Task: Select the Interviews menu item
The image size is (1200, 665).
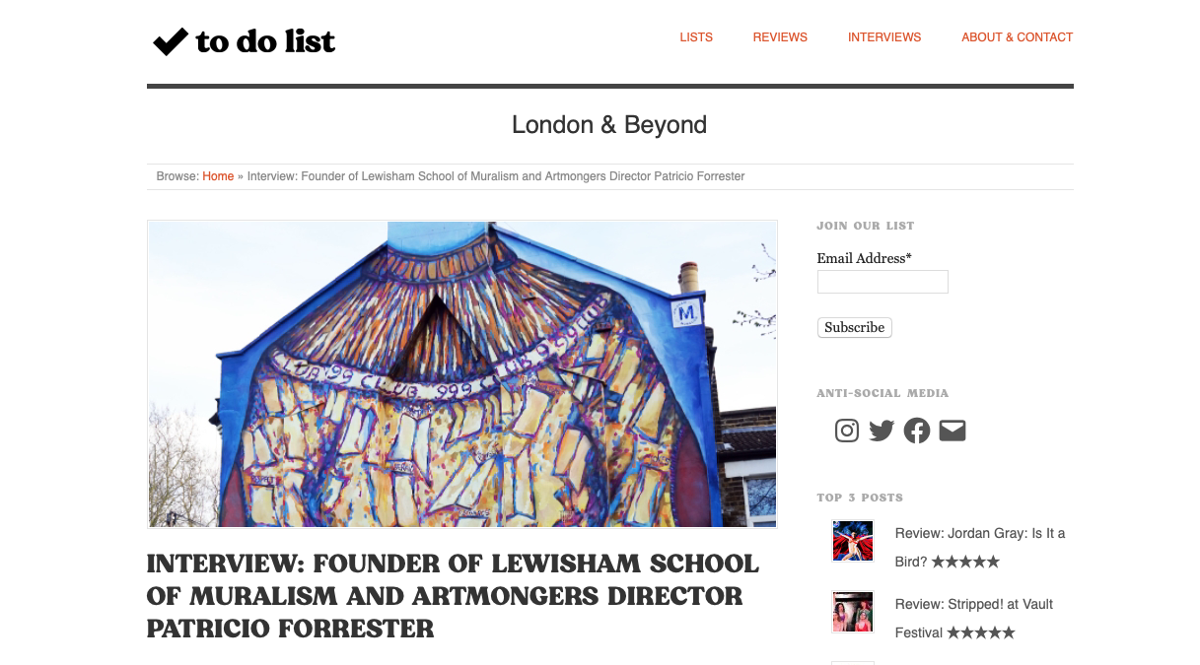Action: pyautogui.click(x=884, y=37)
